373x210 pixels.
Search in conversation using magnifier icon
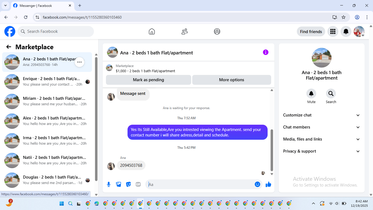(331, 94)
